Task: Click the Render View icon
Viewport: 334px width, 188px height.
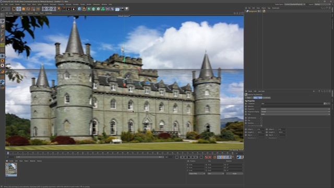Action: 64,9
